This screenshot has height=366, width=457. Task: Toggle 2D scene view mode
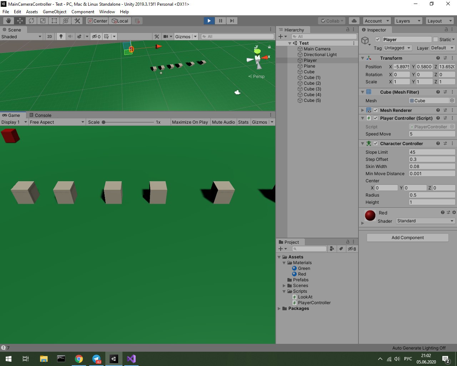coord(50,36)
